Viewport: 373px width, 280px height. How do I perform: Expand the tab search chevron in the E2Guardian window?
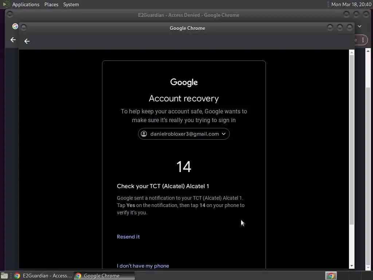click(360, 26)
